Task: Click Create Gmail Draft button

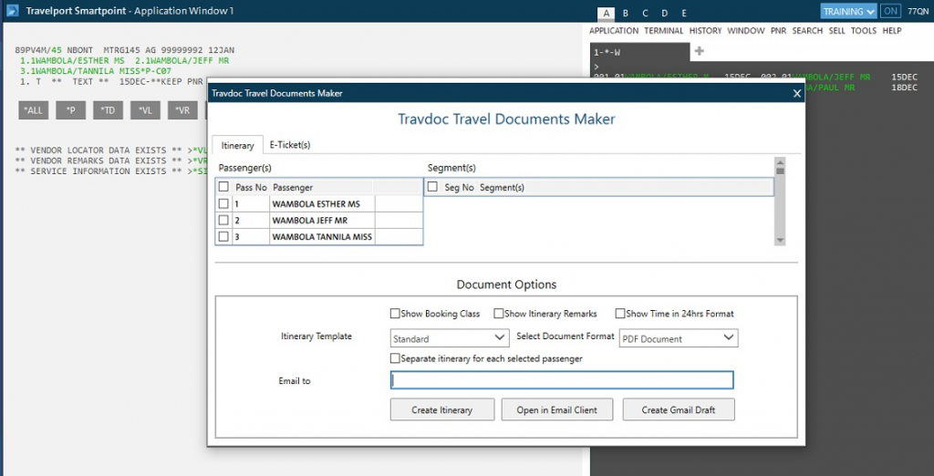Action: click(679, 409)
